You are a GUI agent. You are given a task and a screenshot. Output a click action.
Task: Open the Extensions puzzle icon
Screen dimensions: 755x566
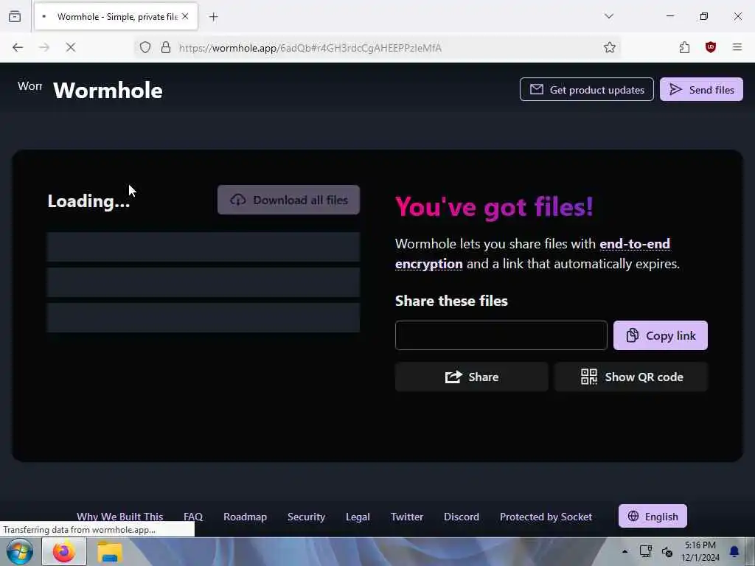684,47
